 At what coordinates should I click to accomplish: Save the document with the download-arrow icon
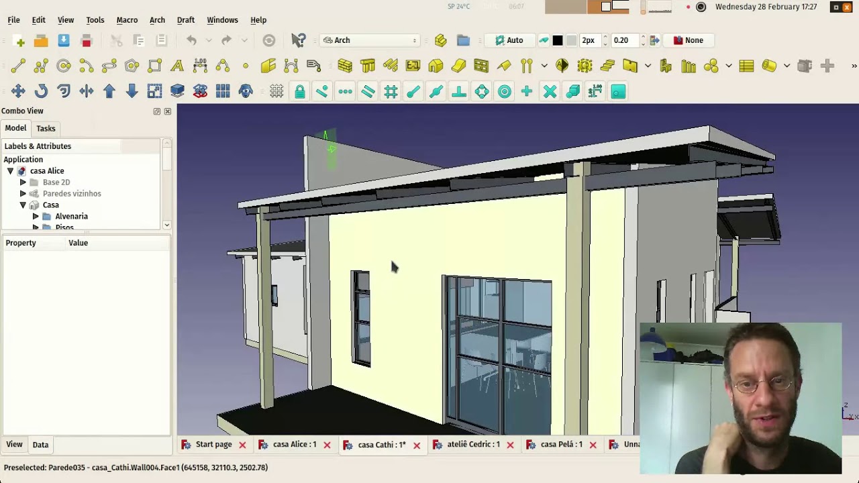[x=64, y=40]
